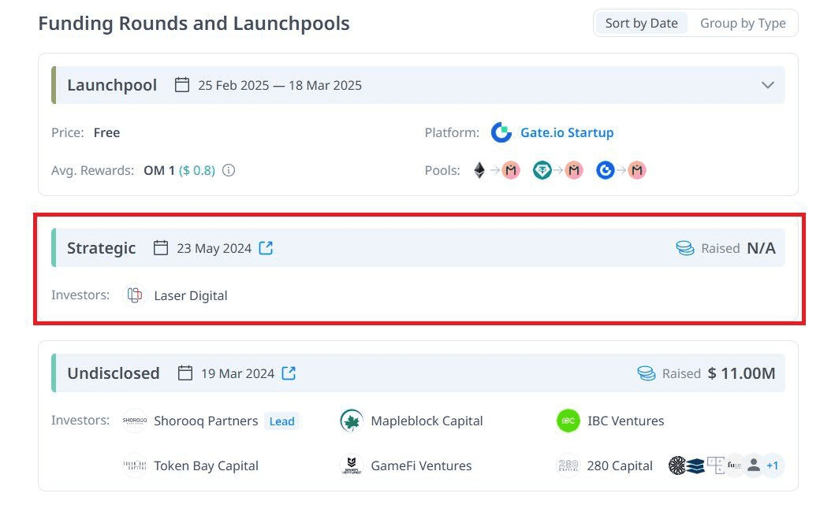Click the OM token icon beside Tether
This screenshot has width=820, height=508.
click(x=574, y=170)
